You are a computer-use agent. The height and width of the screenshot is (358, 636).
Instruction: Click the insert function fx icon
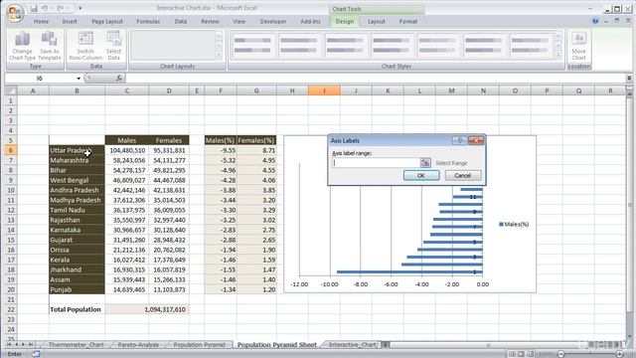click(x=119, y=78)
